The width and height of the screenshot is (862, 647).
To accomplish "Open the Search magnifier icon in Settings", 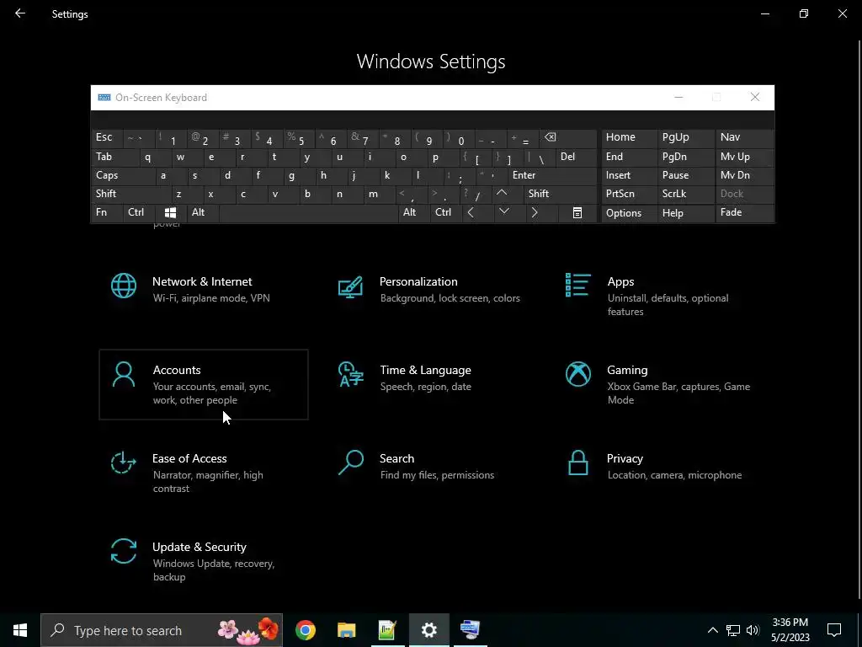I will [x=351, y=463].
